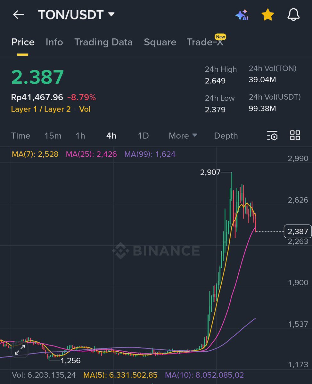Tap the 2.387 current price
This screenshot has width=312, height=384.
pos(37,77)
